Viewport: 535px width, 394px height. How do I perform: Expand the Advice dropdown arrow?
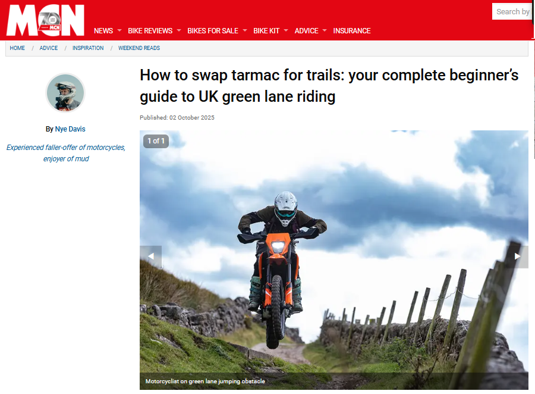[325, 31]
